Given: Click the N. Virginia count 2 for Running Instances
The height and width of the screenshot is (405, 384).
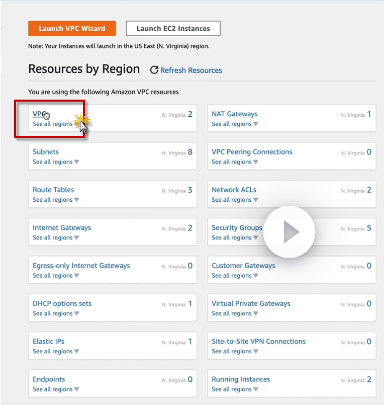Looking at the screenshot, I should click(369, 380).
